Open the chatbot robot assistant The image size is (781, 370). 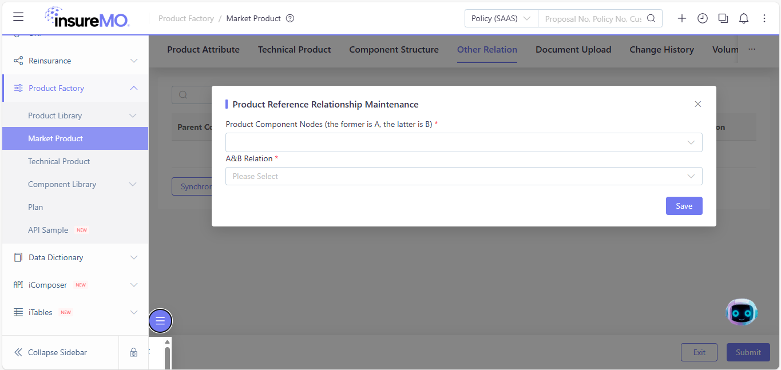point(742,312)
